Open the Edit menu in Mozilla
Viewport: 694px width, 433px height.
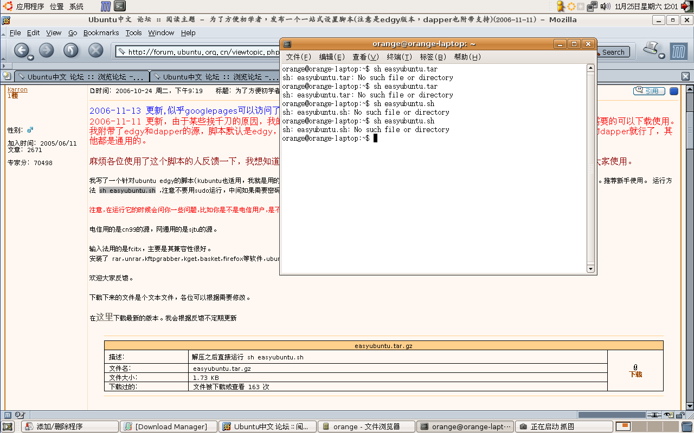[x=34, y=32]
